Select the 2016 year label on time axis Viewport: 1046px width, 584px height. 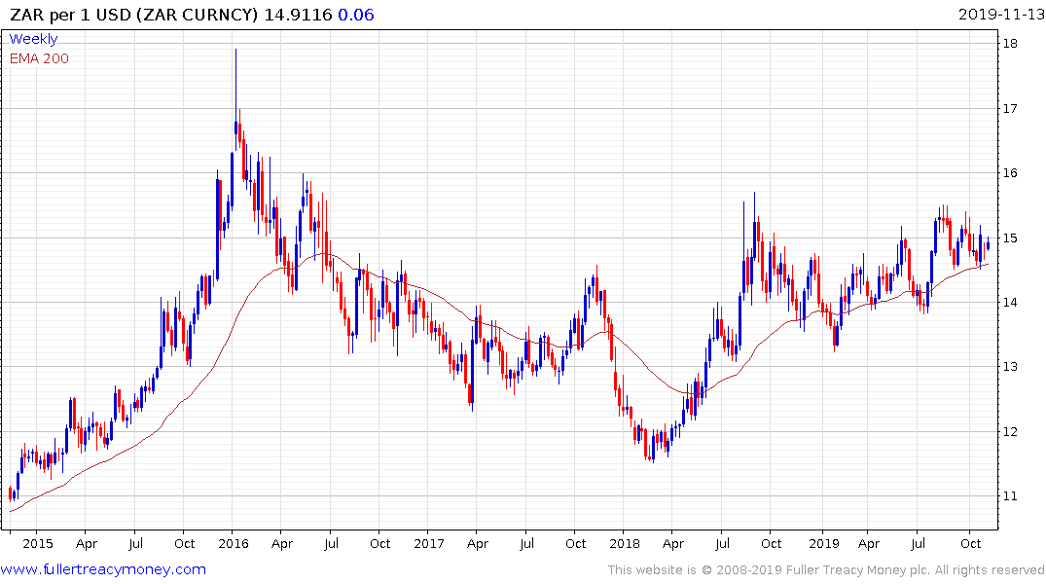[x=234, y=543]
